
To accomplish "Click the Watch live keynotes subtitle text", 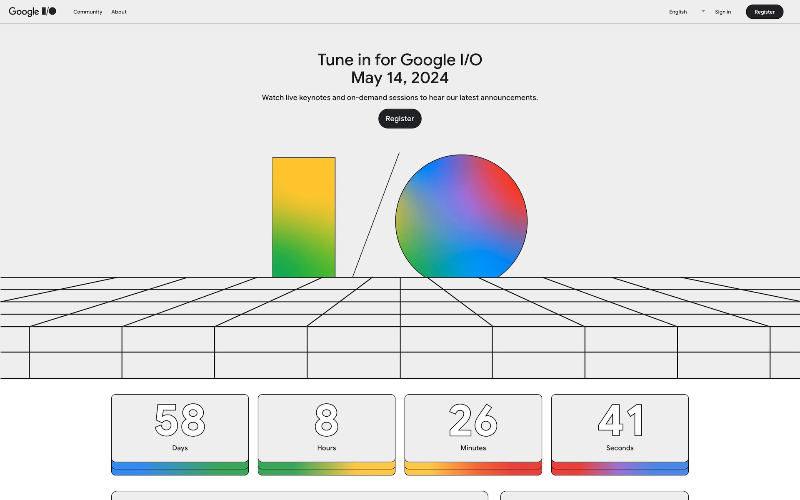I will coord(400,97).
